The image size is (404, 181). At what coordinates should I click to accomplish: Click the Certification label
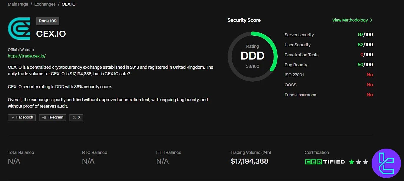click(x=317, y=152)
